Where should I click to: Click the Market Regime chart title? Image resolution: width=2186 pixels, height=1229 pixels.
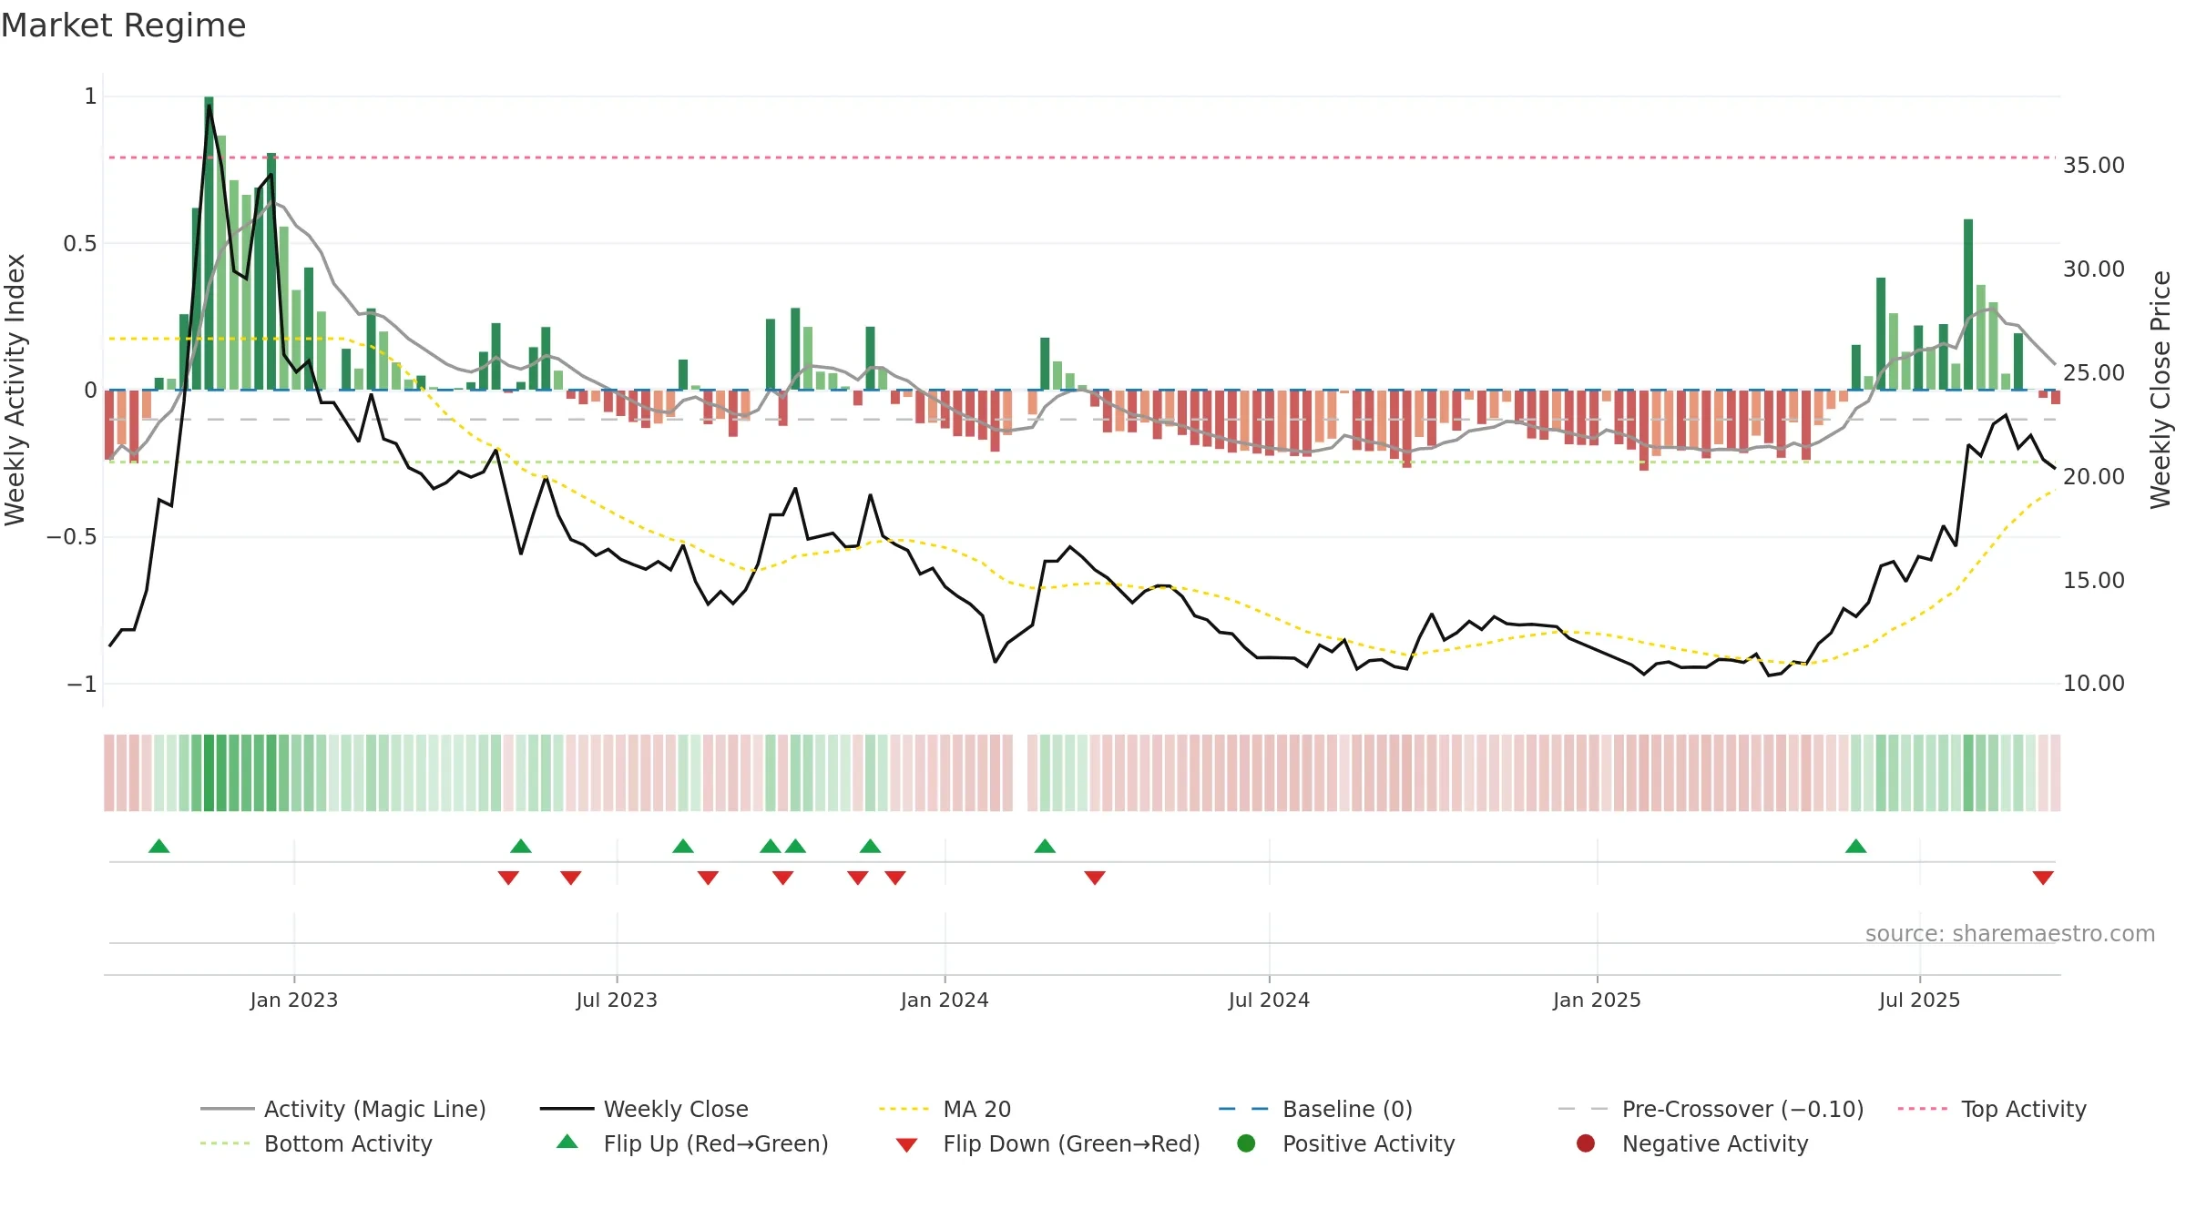pyautogui.click(x=123, y=25)
